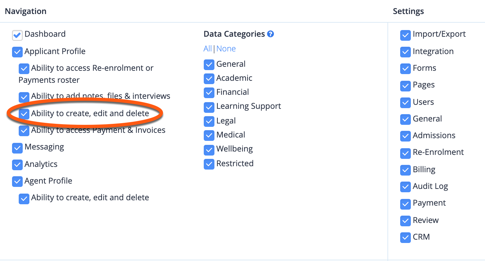The width and height of the screenshot is (485, 261).
Task: Toggle the Academic data category
Action: click(x=209, y=79)
